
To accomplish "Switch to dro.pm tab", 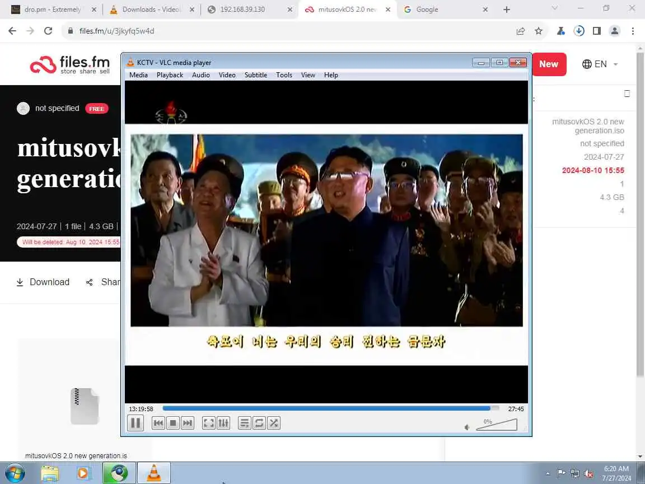I will click(x=52, y=9).
